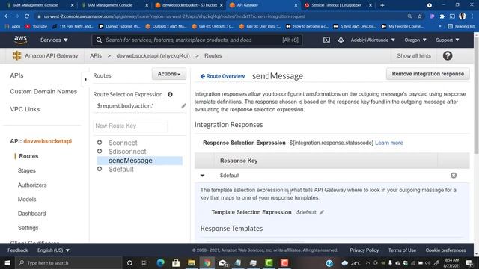Open the Windows Start menu
The height and width of the screenshot is (269, 479).
tap(7, 262)
